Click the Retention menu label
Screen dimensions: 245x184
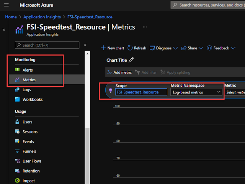31,171
